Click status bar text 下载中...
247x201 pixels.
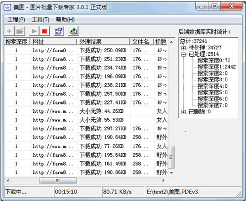pyautogui.click(x=16, y=192)
